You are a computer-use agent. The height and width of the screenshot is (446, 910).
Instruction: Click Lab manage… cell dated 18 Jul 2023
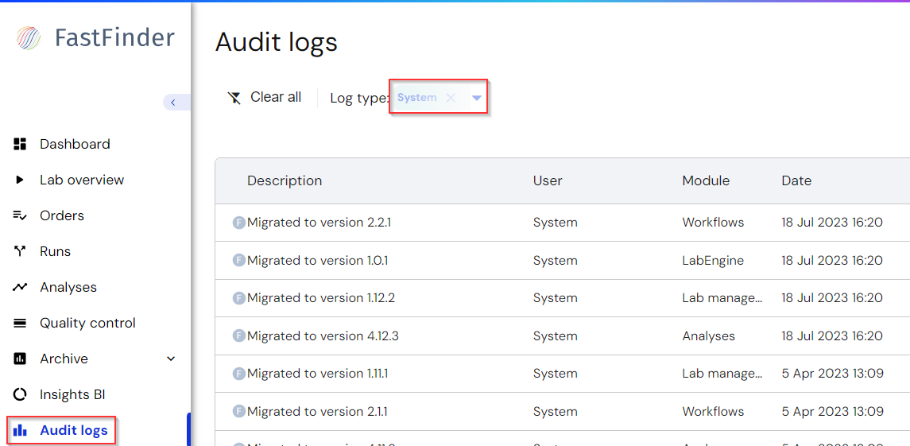coord(722,298)
